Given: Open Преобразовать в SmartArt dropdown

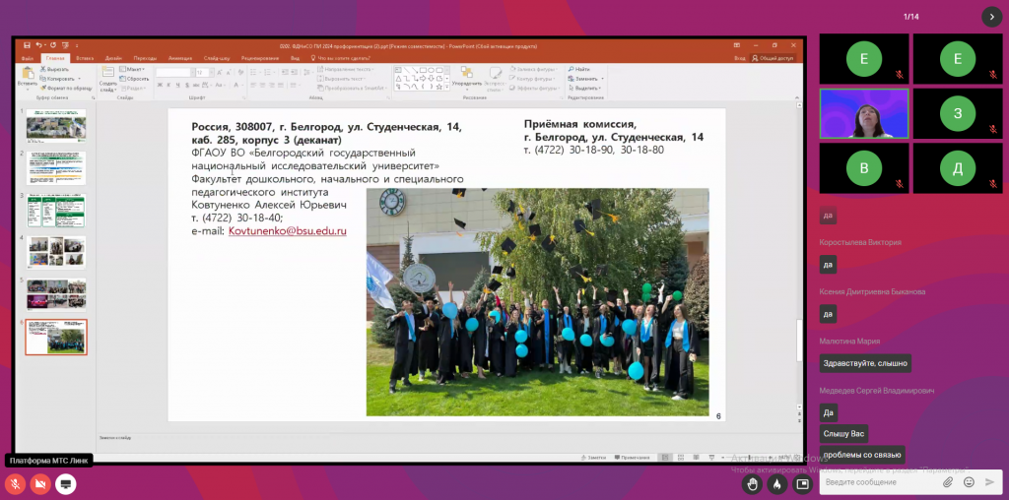Looking at the screenshot, I should (353, 88).
